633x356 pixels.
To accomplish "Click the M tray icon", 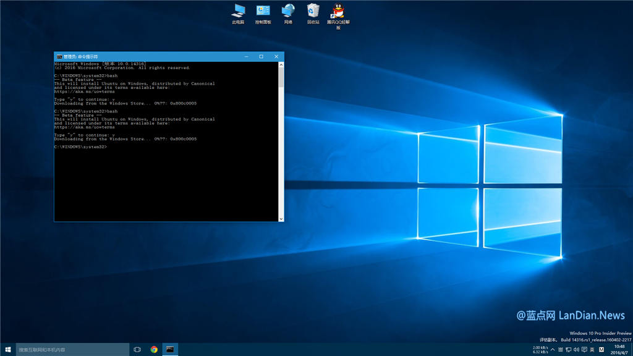I will point(600,349).
